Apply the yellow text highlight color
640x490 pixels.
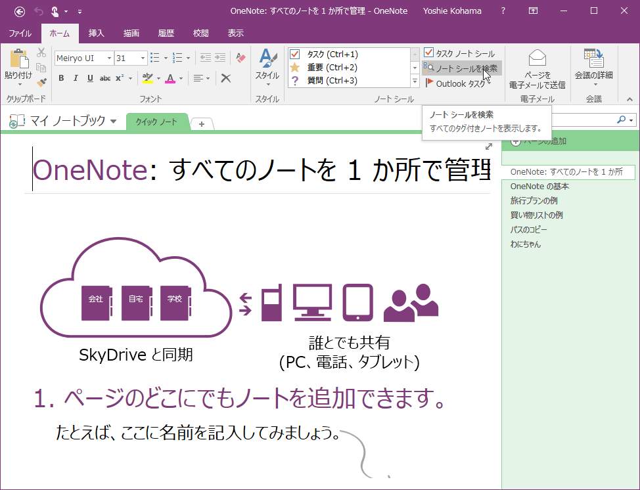(148, 78)
